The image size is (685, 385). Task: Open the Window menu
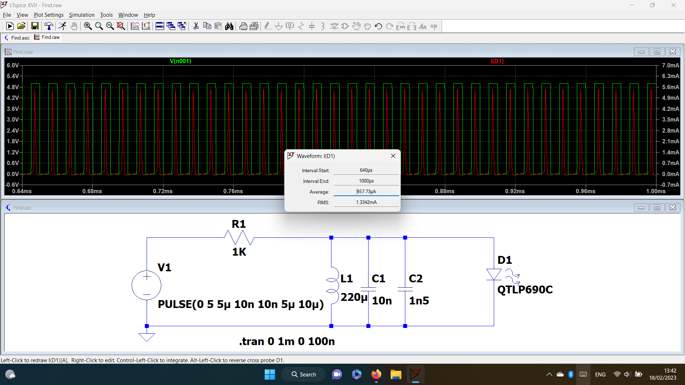pos(128,15)
